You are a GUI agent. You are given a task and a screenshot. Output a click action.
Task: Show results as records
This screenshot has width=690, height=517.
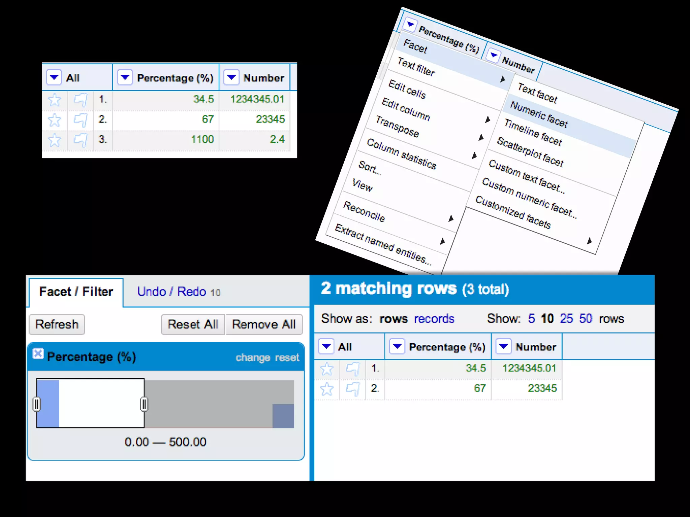434,318
